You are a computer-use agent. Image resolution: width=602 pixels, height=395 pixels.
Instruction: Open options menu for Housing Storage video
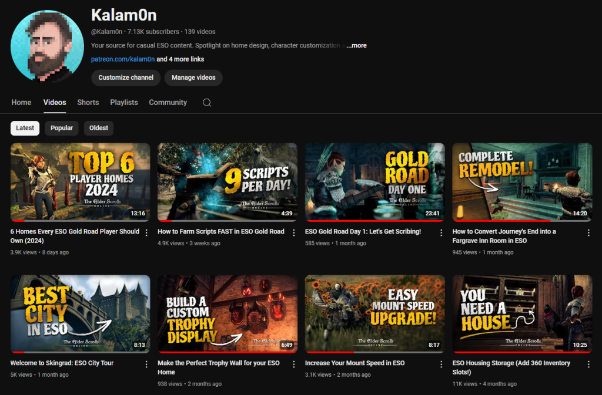[x=588, y=364]
